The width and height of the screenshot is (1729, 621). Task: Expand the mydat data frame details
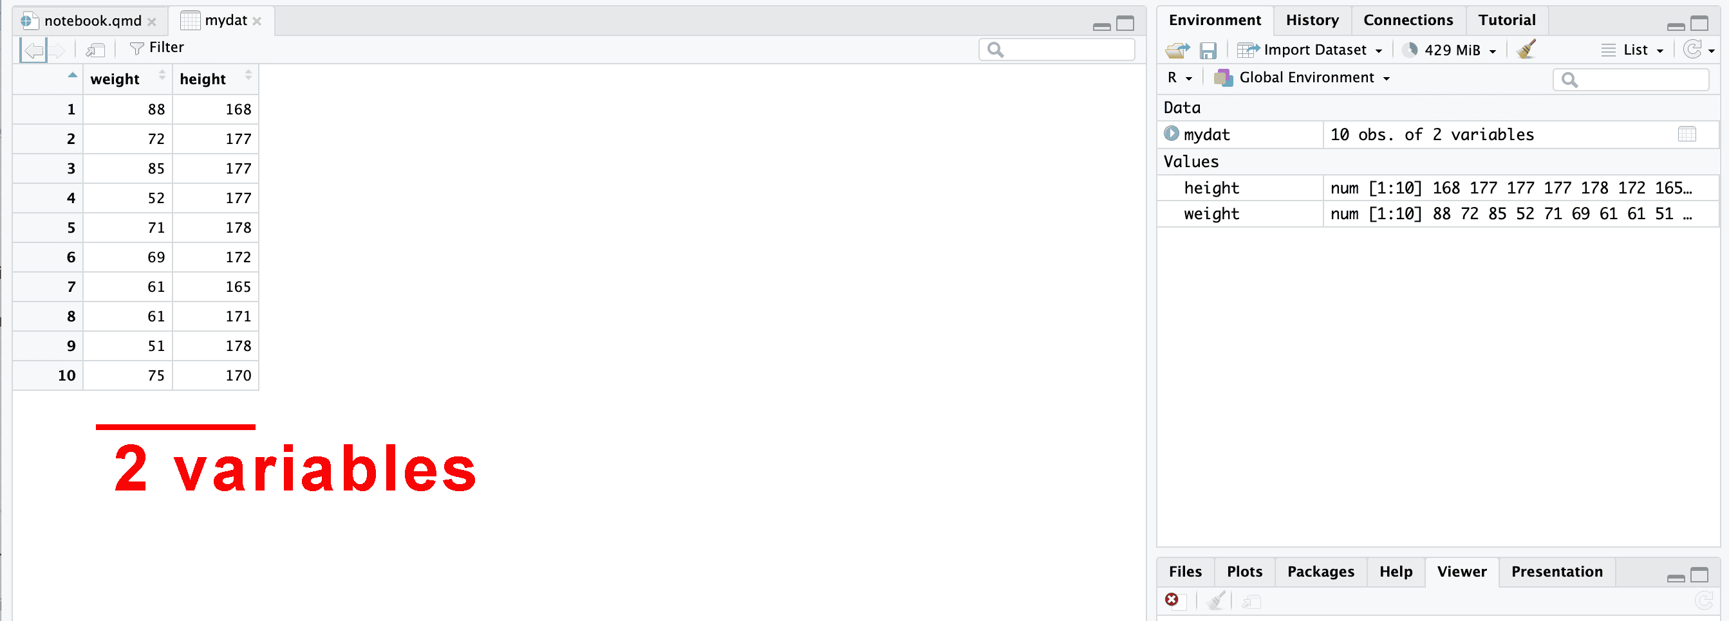(1172, 134)
